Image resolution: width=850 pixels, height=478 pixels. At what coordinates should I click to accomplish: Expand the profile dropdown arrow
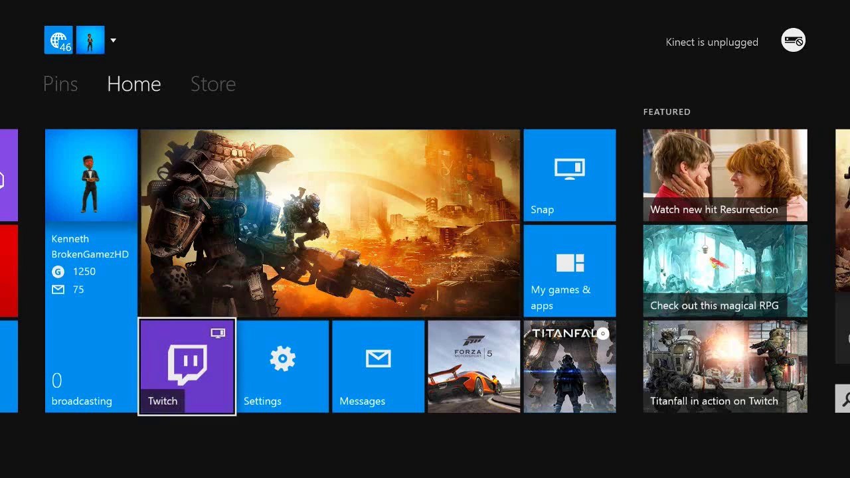(x=113, y=40)
